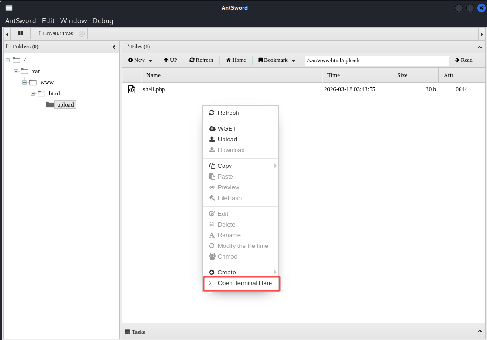Viewport: 487px width, 340px height.
Task: Close the AntSword window
Action: (481, 8)
